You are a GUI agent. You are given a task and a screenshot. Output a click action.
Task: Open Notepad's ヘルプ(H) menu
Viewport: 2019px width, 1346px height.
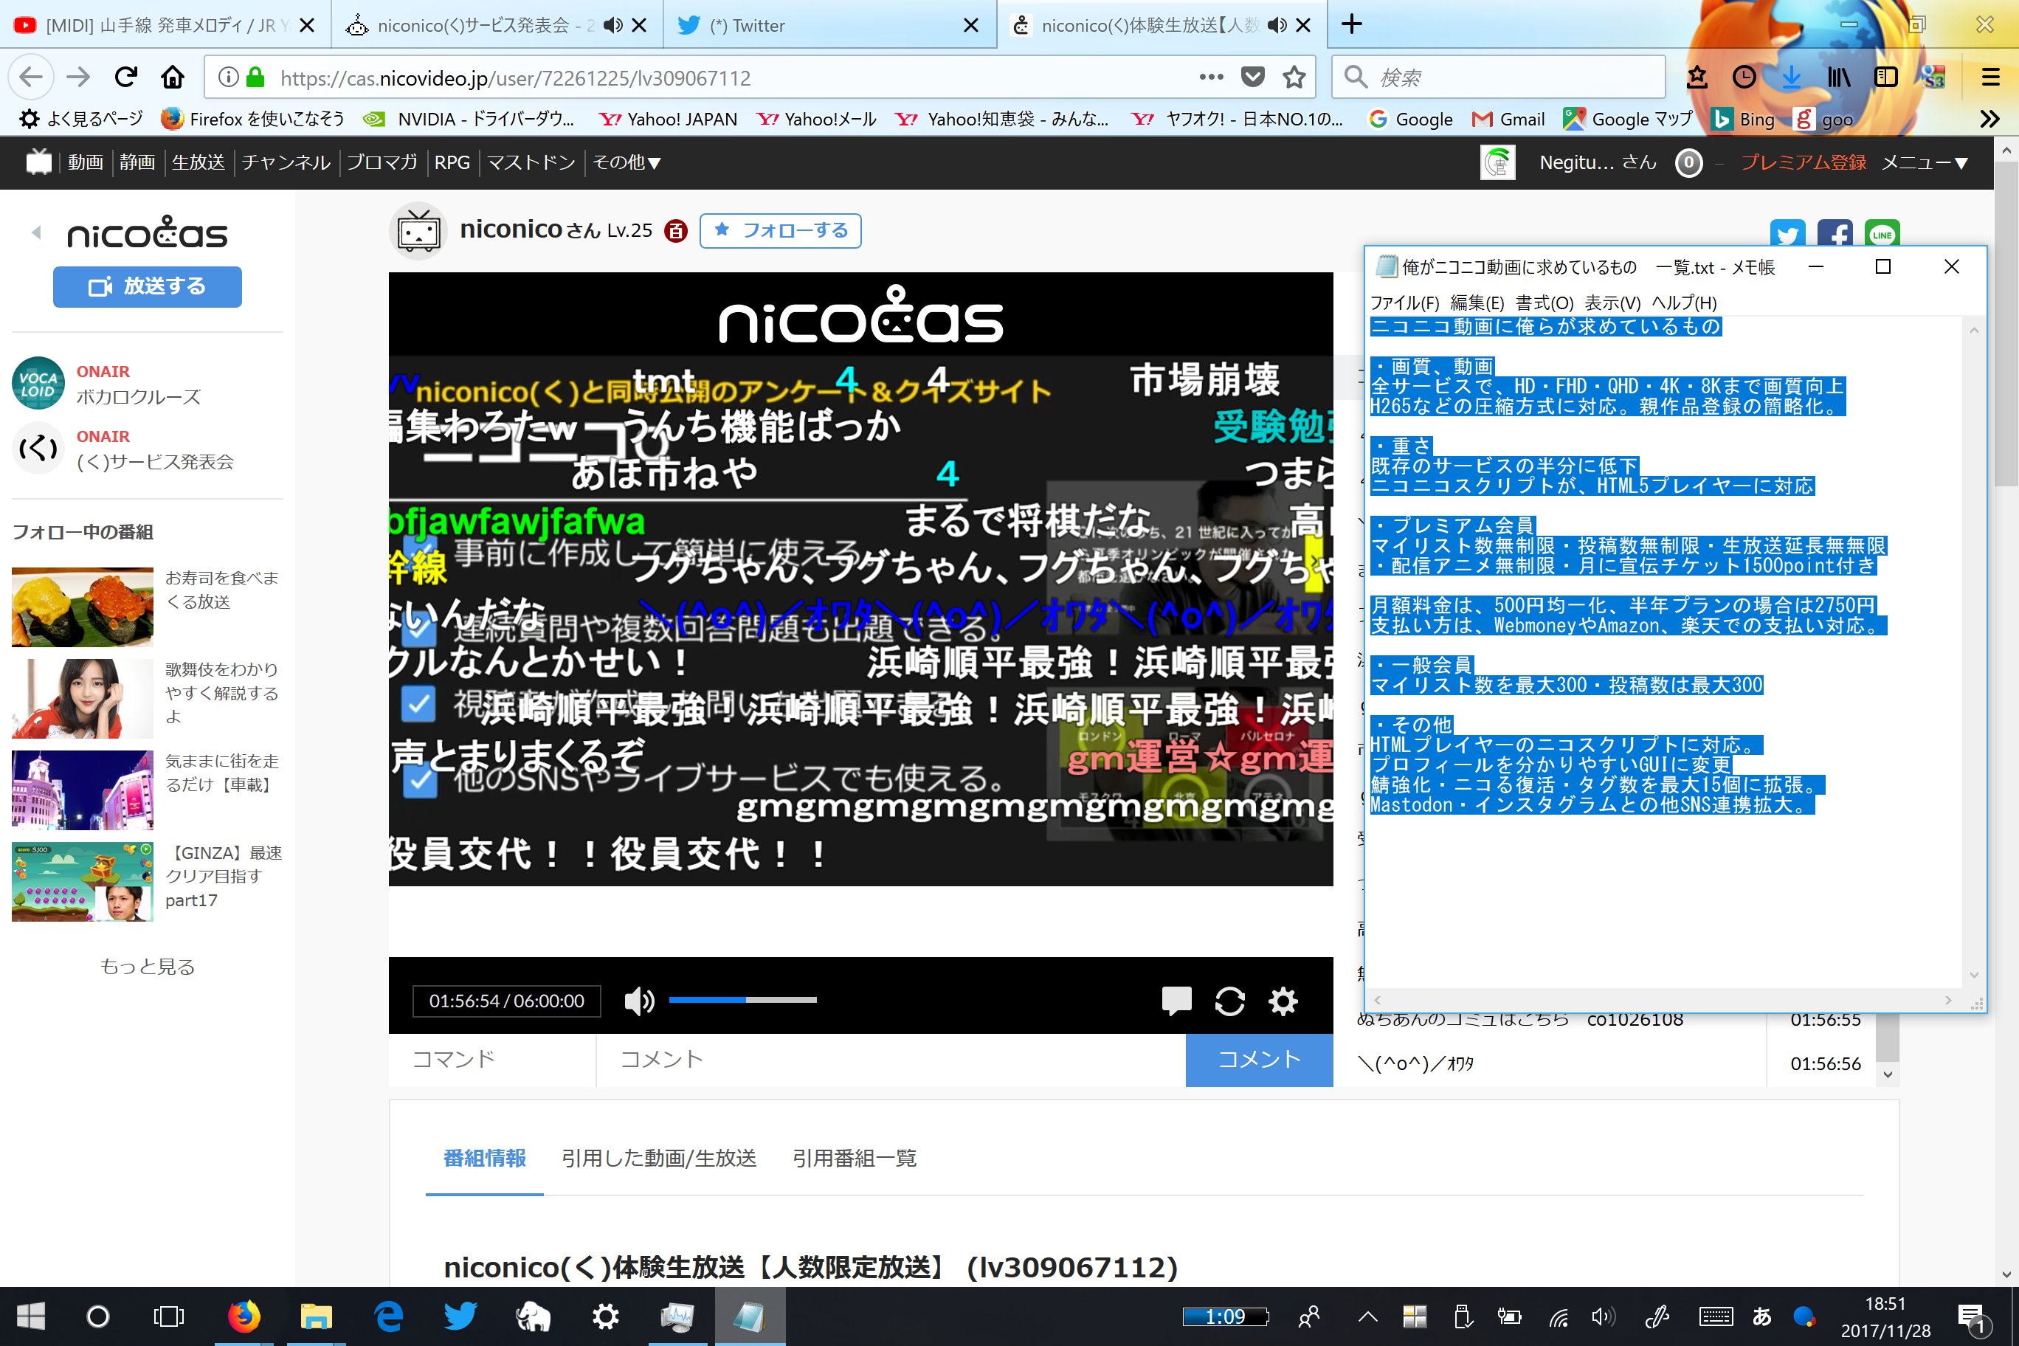[1684, 303]
